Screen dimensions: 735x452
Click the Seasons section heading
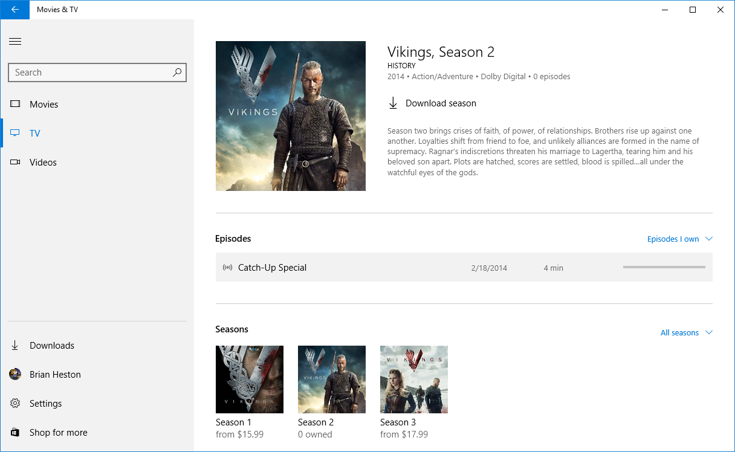click(232, 329)
